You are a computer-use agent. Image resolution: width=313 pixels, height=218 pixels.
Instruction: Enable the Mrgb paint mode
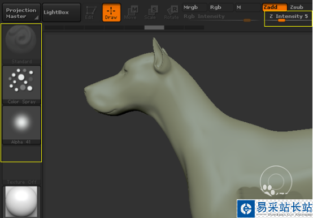(194, 7)
